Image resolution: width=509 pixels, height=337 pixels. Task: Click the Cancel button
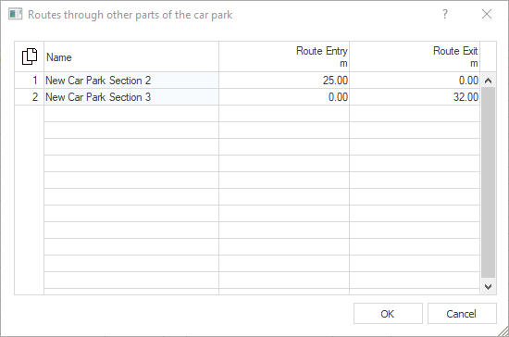pyautogui.click(x=462, y=314)
